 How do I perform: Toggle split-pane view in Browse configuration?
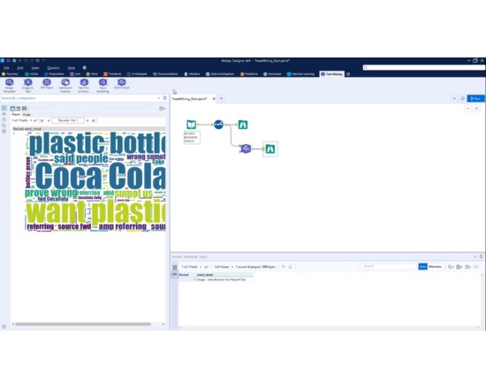click(x=19, y=109)
